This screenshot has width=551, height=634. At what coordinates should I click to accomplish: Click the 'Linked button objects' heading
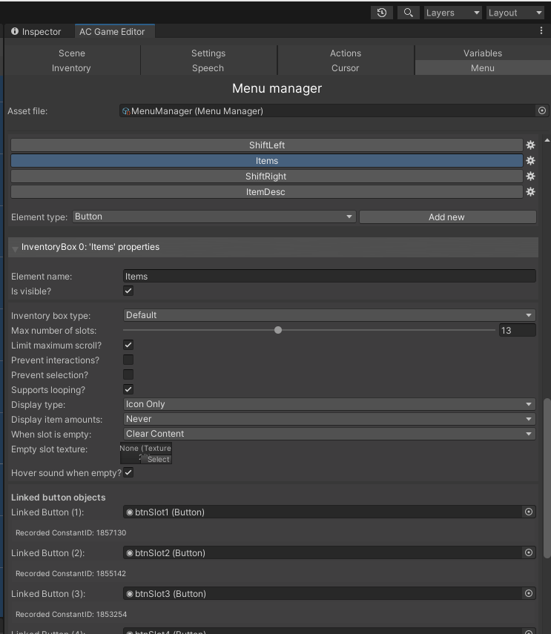58,498
